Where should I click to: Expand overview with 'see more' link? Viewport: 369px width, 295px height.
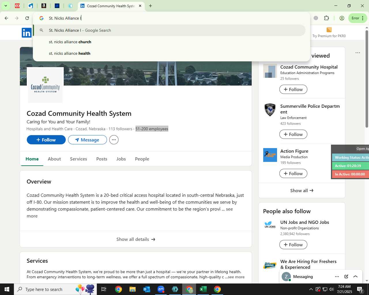point(229,209)
